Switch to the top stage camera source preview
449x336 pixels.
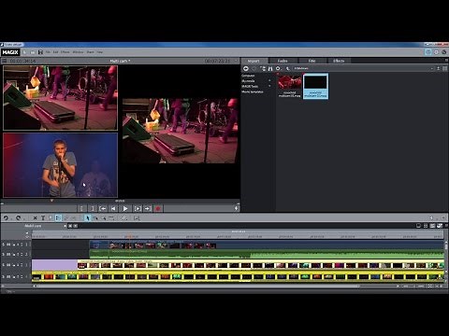(x=60, y=98)
